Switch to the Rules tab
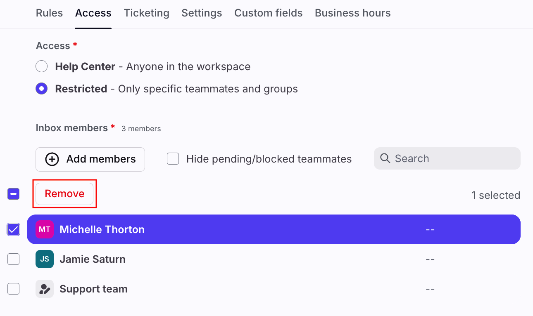This screenshot has width=533, height=316. click(50, 13)
